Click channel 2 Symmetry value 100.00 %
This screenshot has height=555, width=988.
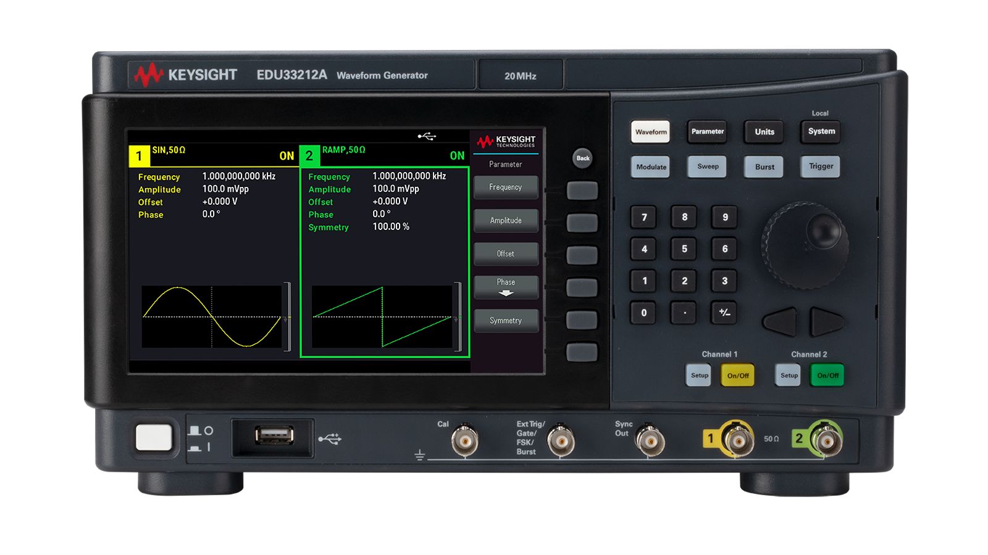(x=391, y=227)
